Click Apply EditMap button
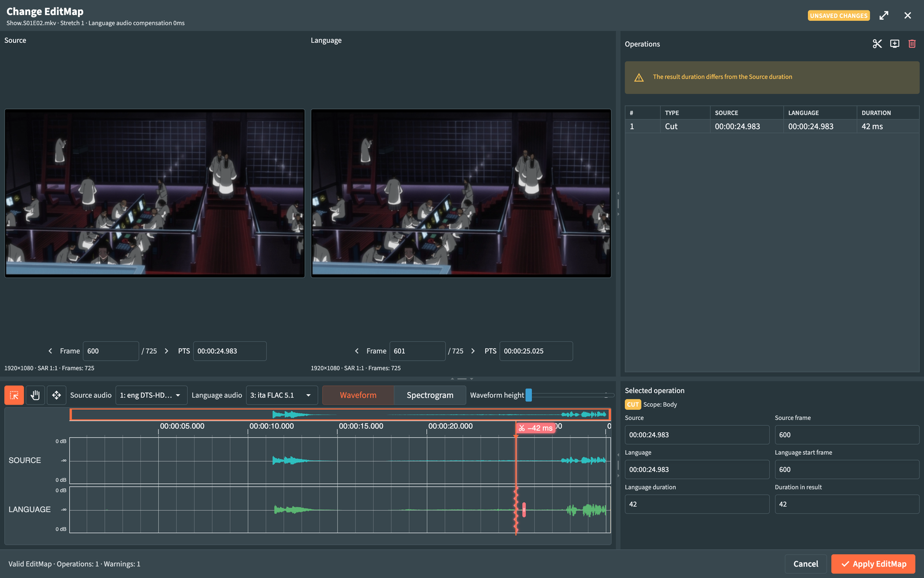Image resolution: width=924 pixels, height=578 pixels. coord(873,564)
